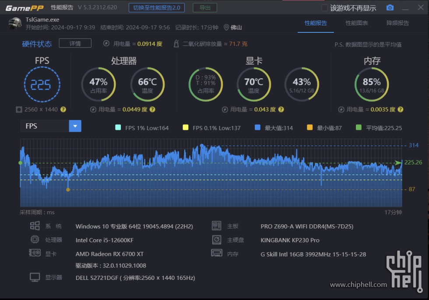The width and height of the screenshot is (429, 300).
Task: Click the processor 47% usage gauge
Action: point(98,84)
